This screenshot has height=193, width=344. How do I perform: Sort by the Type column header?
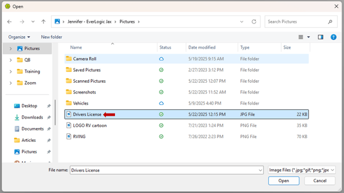[245, 47]
